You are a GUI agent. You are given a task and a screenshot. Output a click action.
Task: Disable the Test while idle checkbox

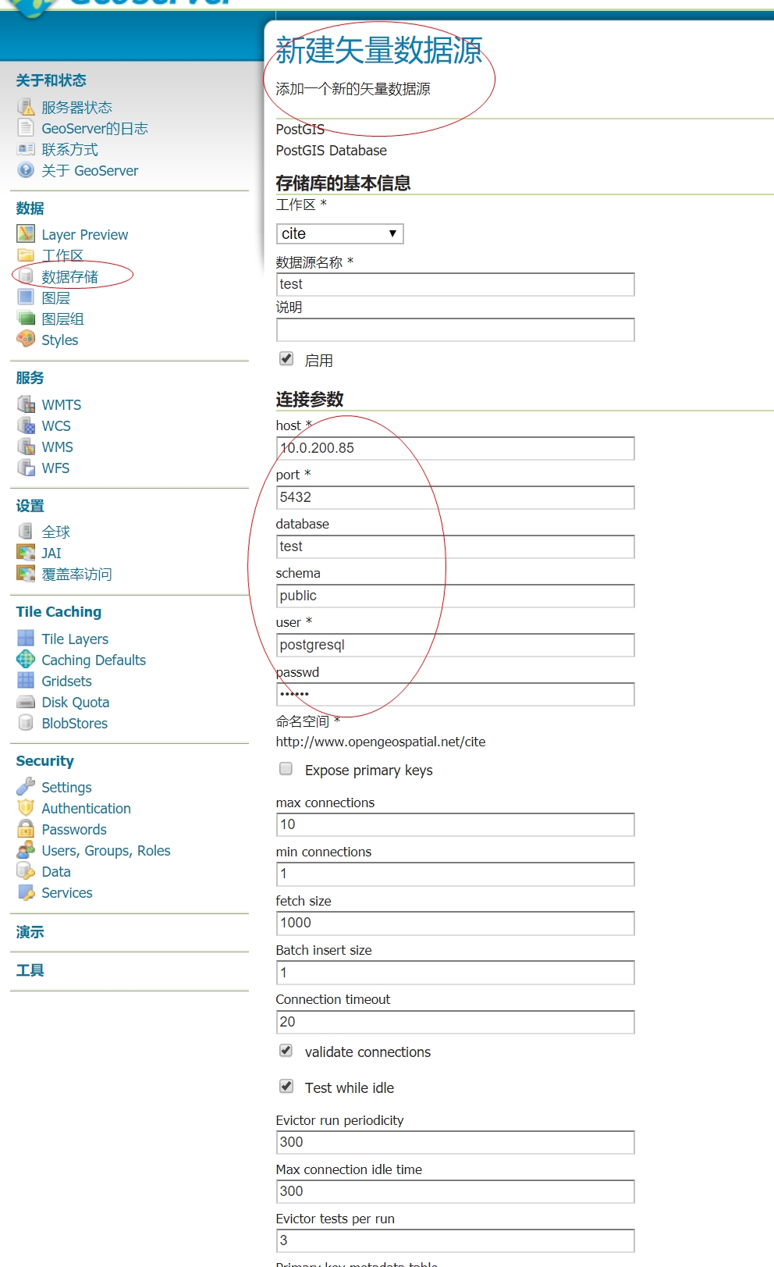point(286,1087)
